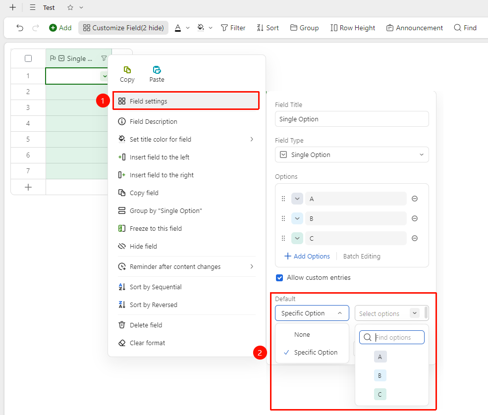Image resolution: width=488 pixels, height=415 pixels.
Task: Click the new tab plus icon
Action: pos(12,7)
